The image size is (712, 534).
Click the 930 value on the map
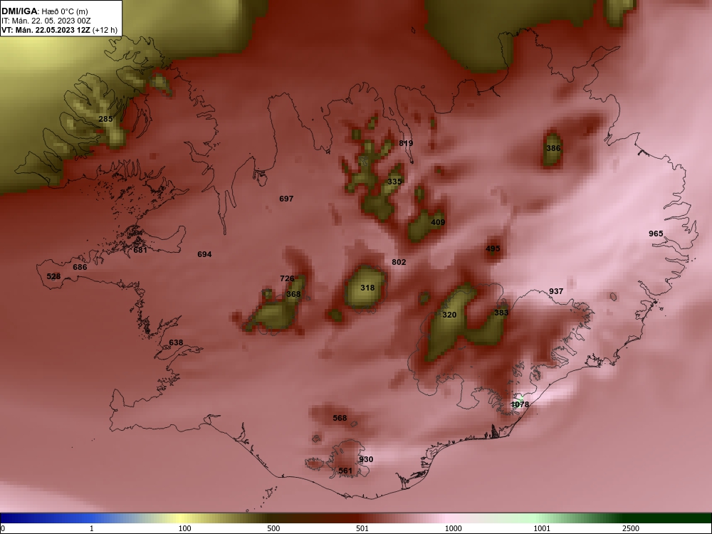pyautogui.click(x=366, y=459)
